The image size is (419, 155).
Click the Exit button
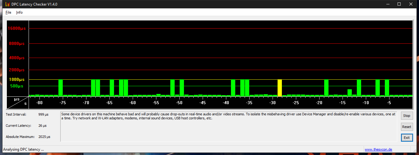pos(407,138)
